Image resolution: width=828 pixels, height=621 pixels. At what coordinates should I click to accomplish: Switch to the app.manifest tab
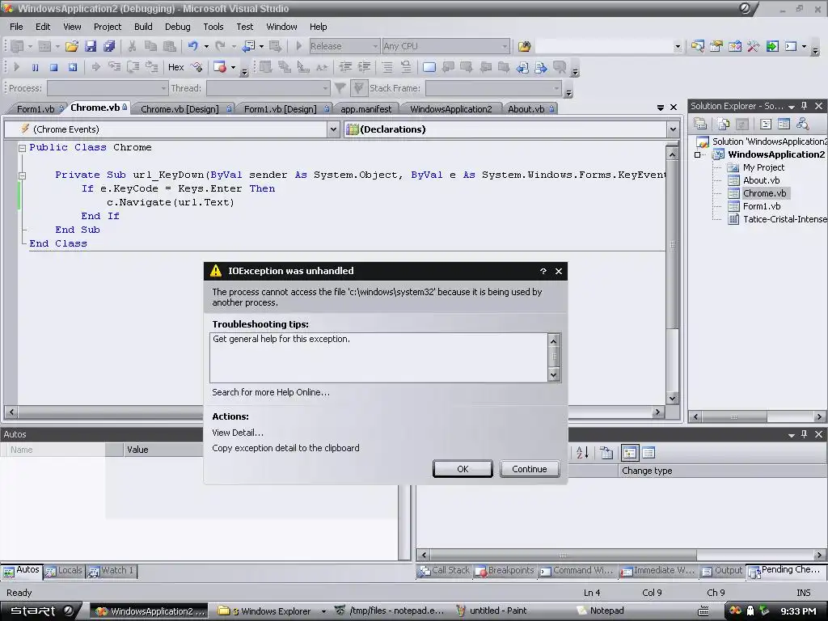366,109
